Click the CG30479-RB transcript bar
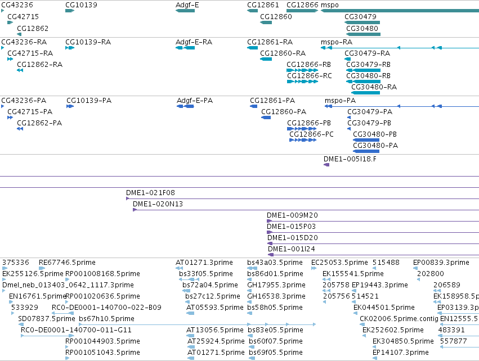 click(x=363, y=70)
